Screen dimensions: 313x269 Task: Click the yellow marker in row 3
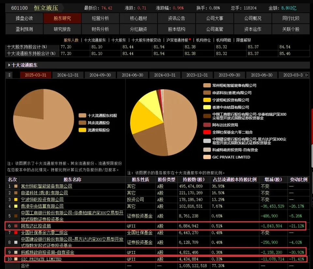pyautogui.click(x=16, y=199)
